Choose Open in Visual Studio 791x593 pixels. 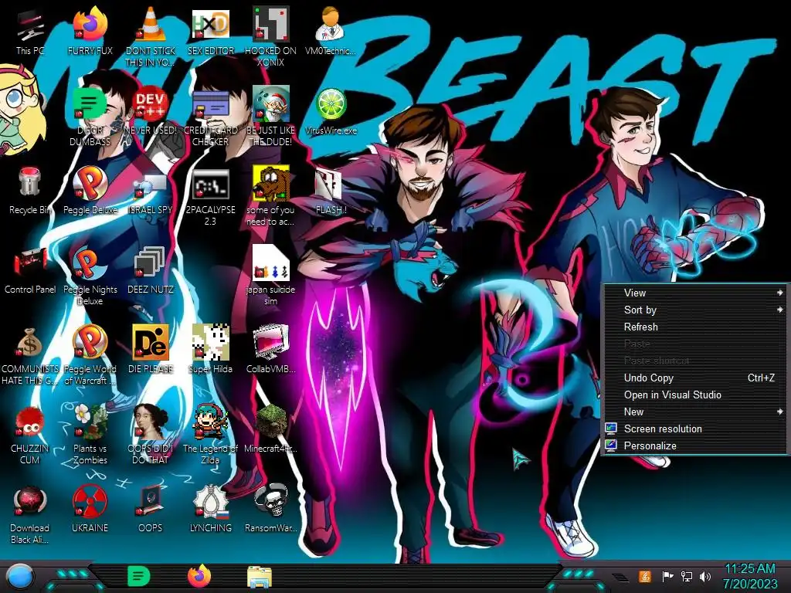[x=695, y=395]
